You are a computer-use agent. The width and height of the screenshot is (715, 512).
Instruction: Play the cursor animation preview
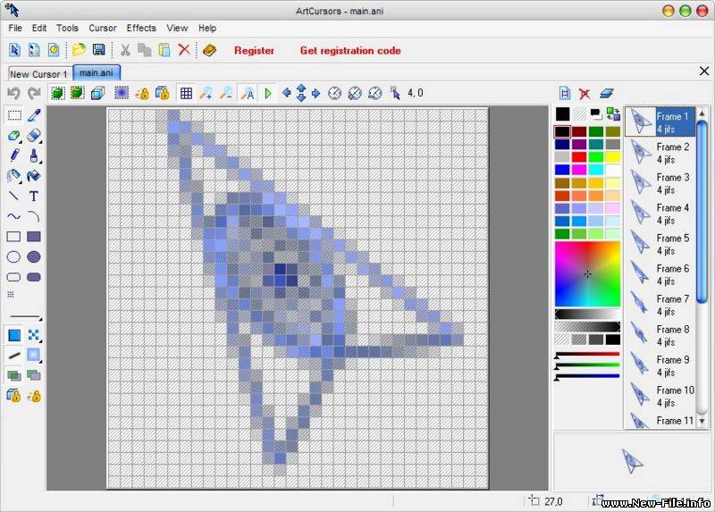(x=267, y=93)
